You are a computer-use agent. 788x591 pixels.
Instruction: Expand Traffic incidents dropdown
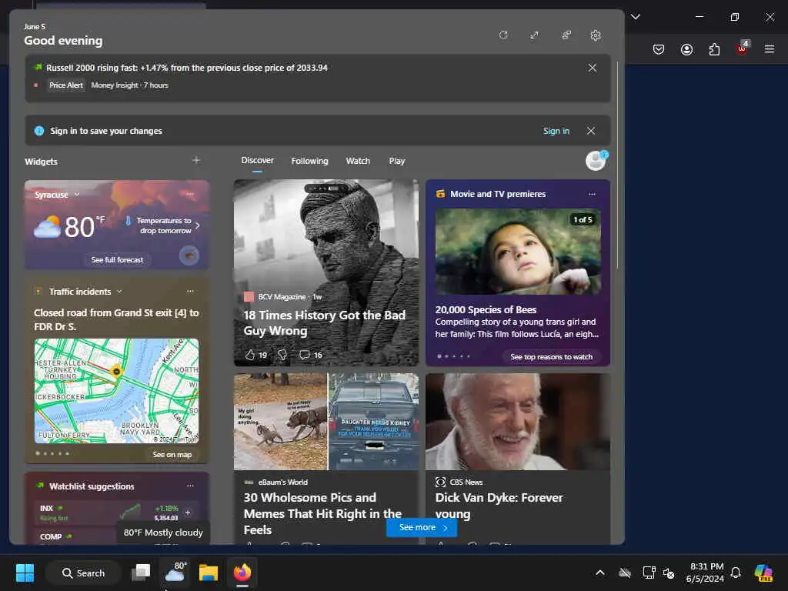point(119,292)
